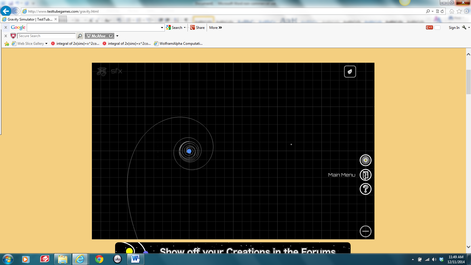Open File Explorer from the taskbar
Viewport: 471px width, 265px height.
click(x=62, y=259)
